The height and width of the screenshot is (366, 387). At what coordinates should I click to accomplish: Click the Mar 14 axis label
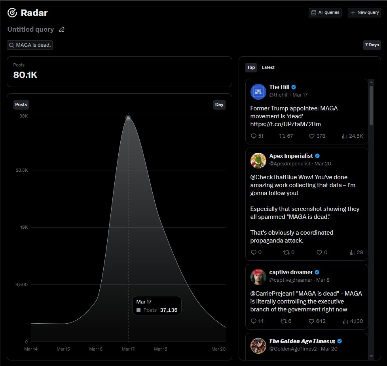31,349
